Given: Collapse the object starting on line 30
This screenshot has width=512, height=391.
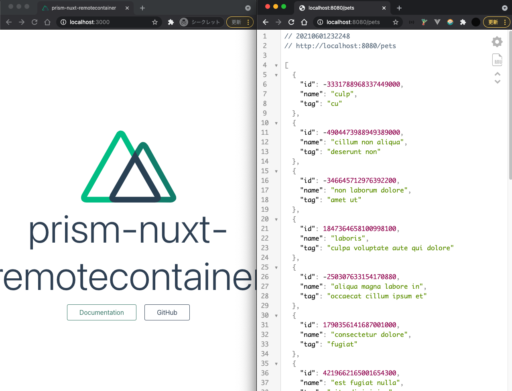Looking at the screenshot, I should point(276,316).
